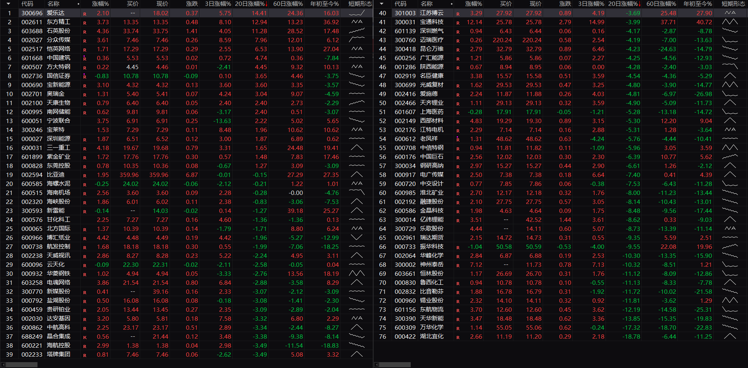Image resolution: width=748 pixels, height=368 pixels.
Task: Click the pattern icon in 湖北宜化 row
Action: [730, 337]
